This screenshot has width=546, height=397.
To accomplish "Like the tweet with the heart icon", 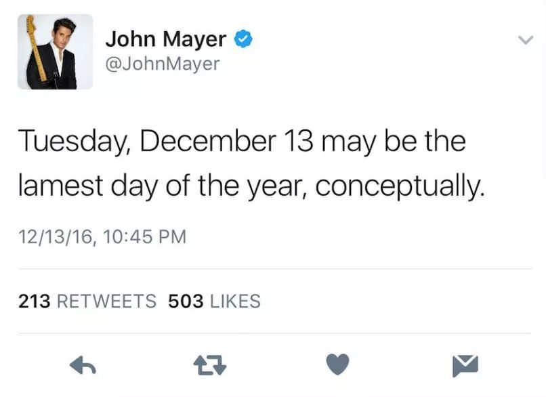I will (338, 364).
